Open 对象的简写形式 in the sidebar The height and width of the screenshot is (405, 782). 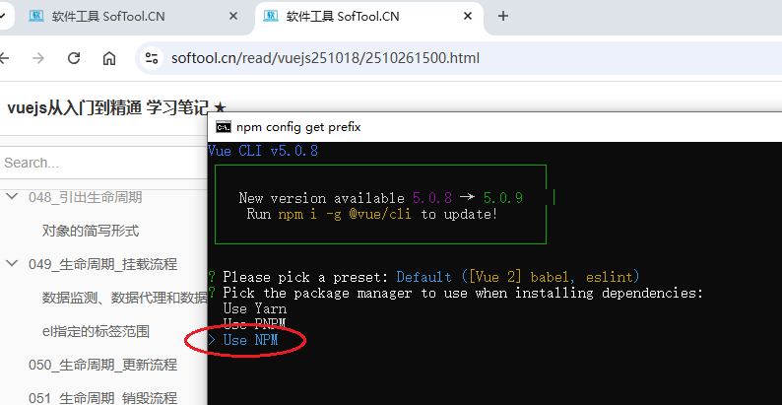tap(91, 231)
